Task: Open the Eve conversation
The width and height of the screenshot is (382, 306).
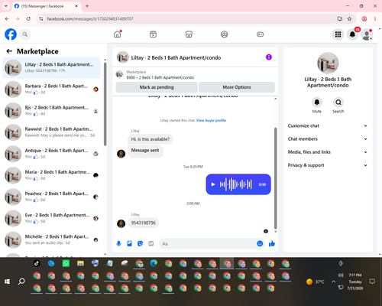Action: click(52, 218)
